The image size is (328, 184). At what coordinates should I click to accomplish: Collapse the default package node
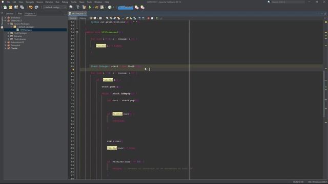coord(11,27)
